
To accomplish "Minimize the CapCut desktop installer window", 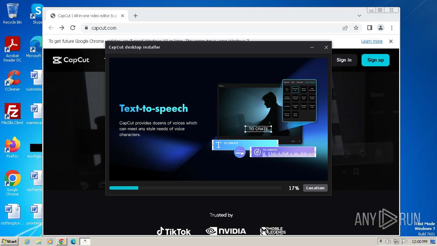I will [312, 47].
